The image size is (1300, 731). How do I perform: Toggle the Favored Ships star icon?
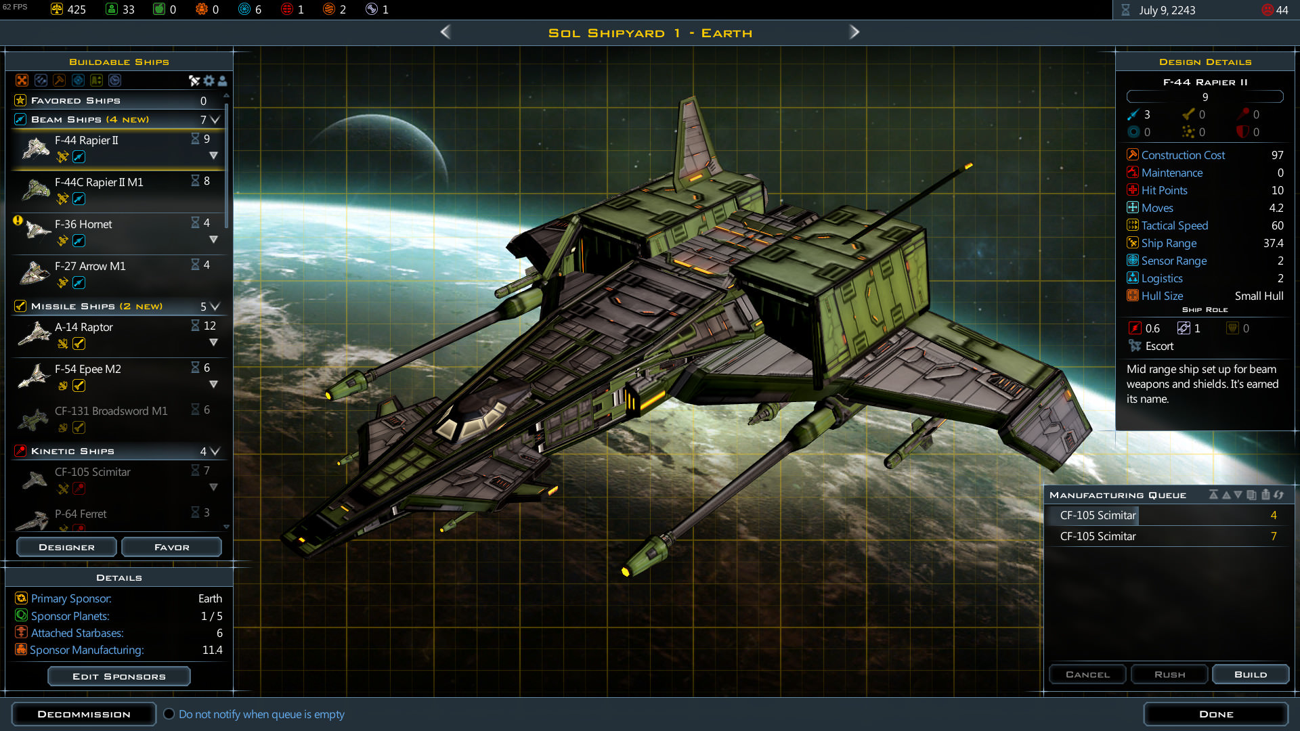[20, 100]
